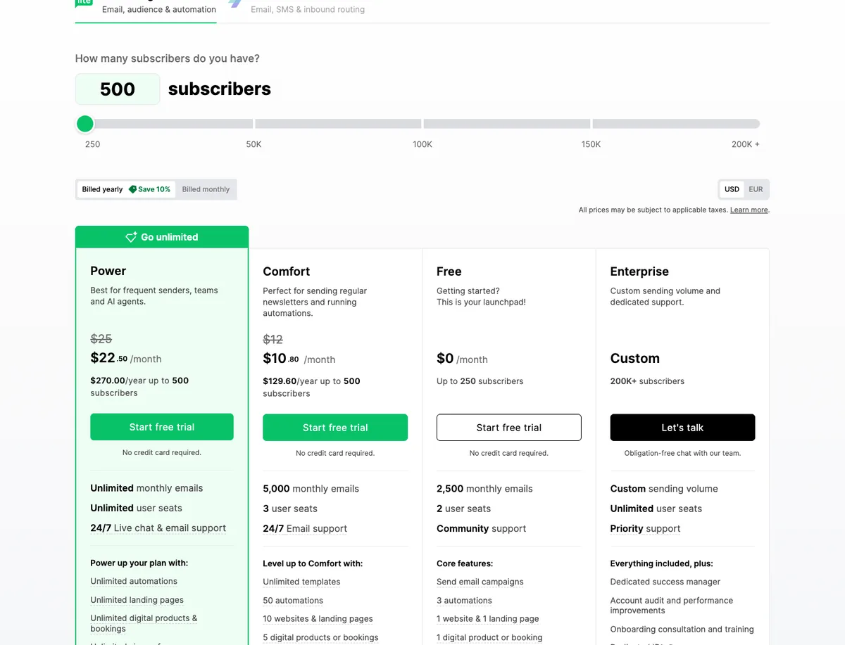Switch currency to EUR
Screen dimensions: 845x645
(x=756, y=189)
